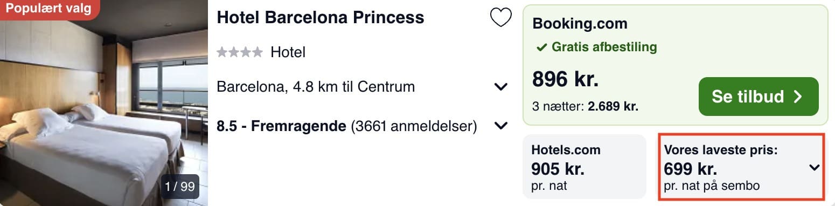
Task: Open the Vores laveste pris dropdown arrow
Action: (814, 168)
